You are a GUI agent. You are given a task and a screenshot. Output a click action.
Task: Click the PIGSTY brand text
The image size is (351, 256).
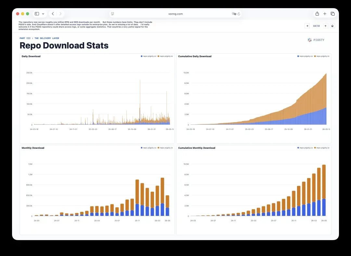pyautogui.click(x=319, y=40)
